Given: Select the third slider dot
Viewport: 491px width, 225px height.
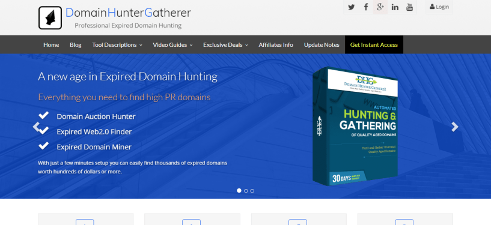Looking at the screenshot, I should 252,191.
